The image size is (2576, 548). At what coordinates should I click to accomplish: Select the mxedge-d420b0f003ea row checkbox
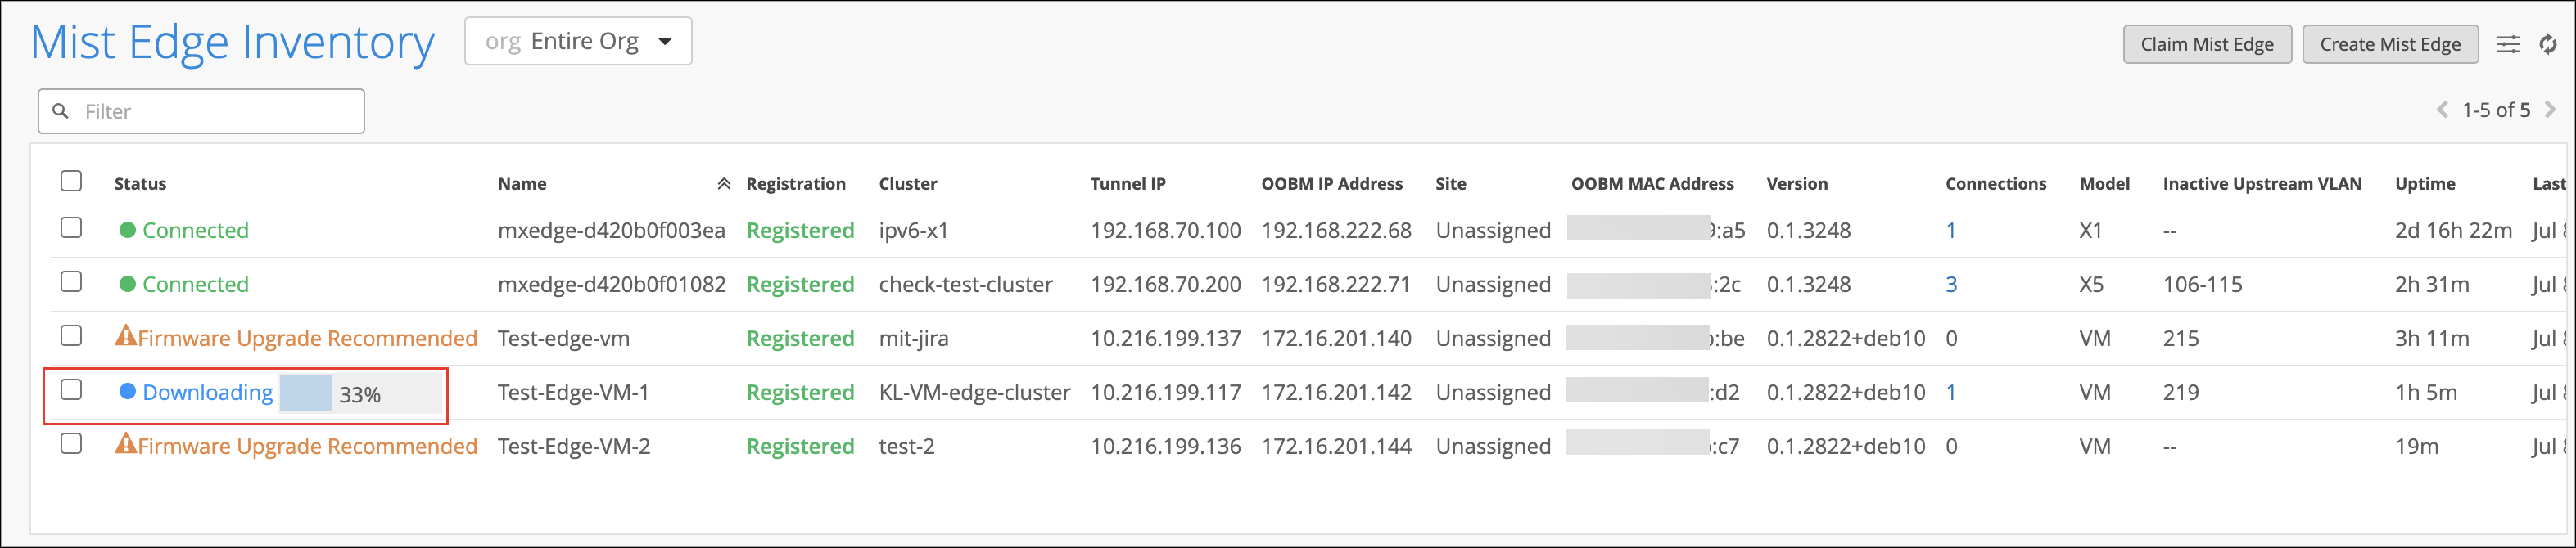click(x=71, y=227)
